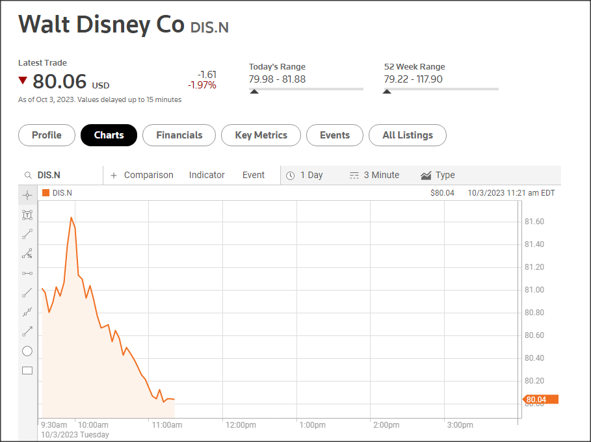The image size is (591, 442).
Task: Click the plus icon beside Comparison
Action: pos(113,175)
